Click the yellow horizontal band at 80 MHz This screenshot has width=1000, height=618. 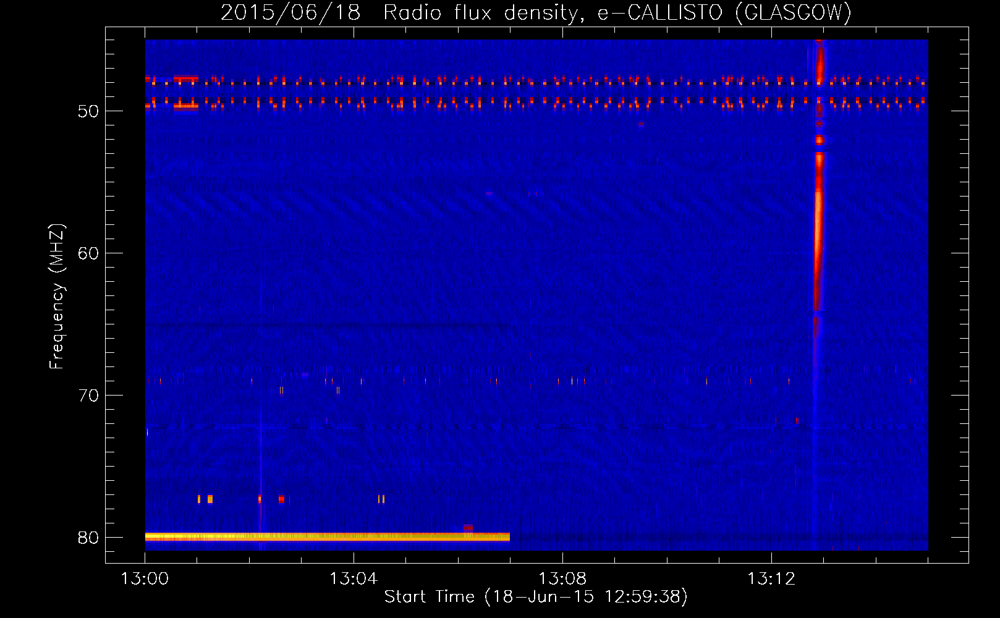[328, 536]
